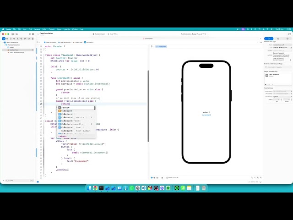The height and width of the screenshot is (220, 293).
Task: Open the test navigator
Action: point(22,38)
